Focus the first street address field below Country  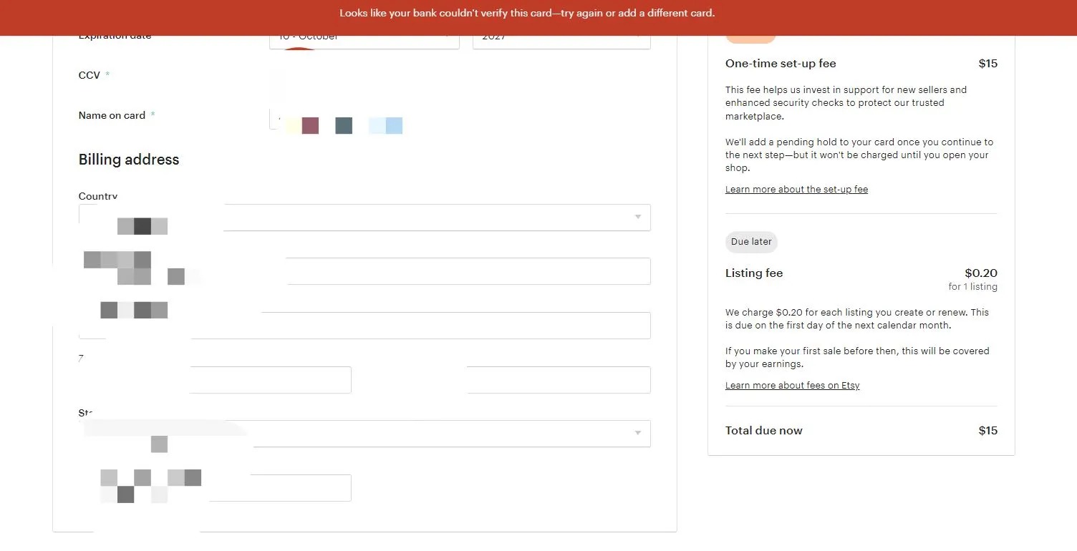pos(364,271)
